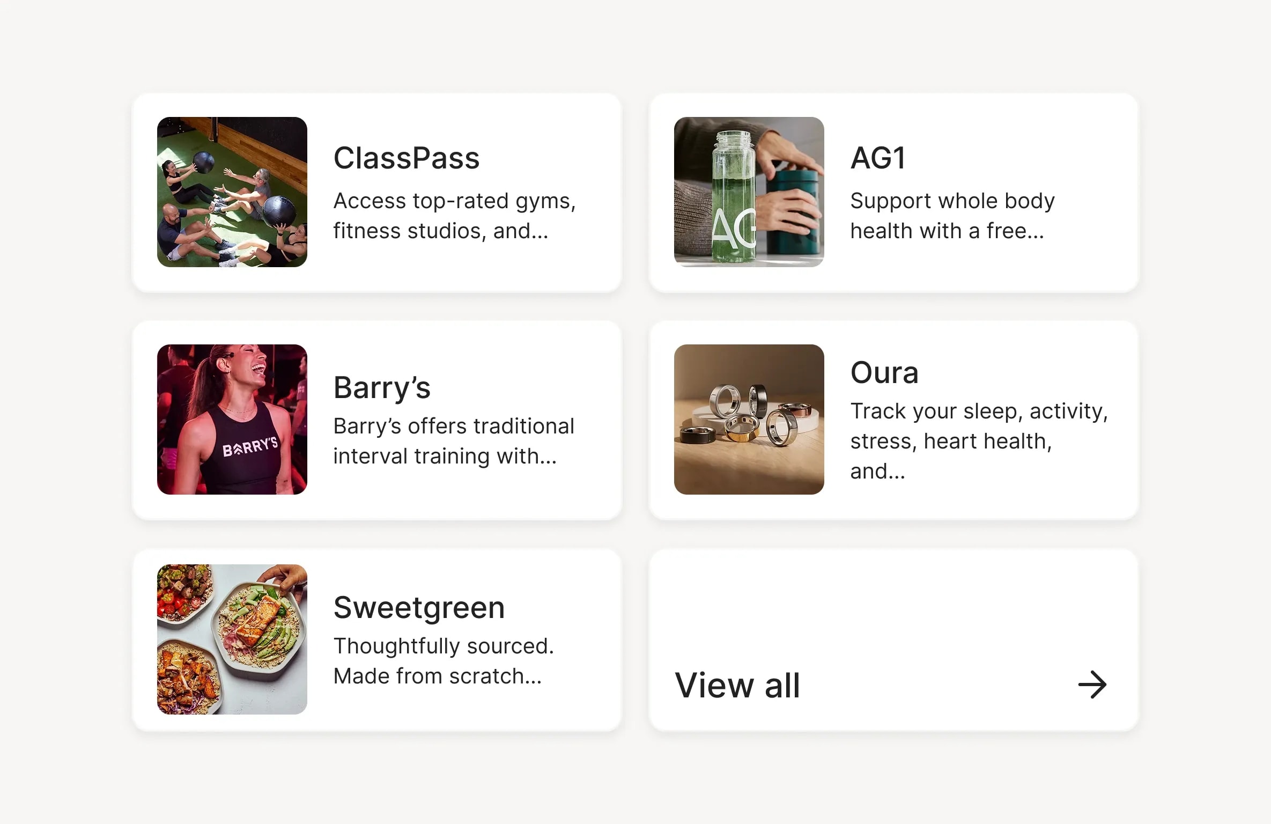This screenshot has height=824, width=1271.
Task: Click the Sweetgreen salad bowls photo
Action: click(232, 639)
